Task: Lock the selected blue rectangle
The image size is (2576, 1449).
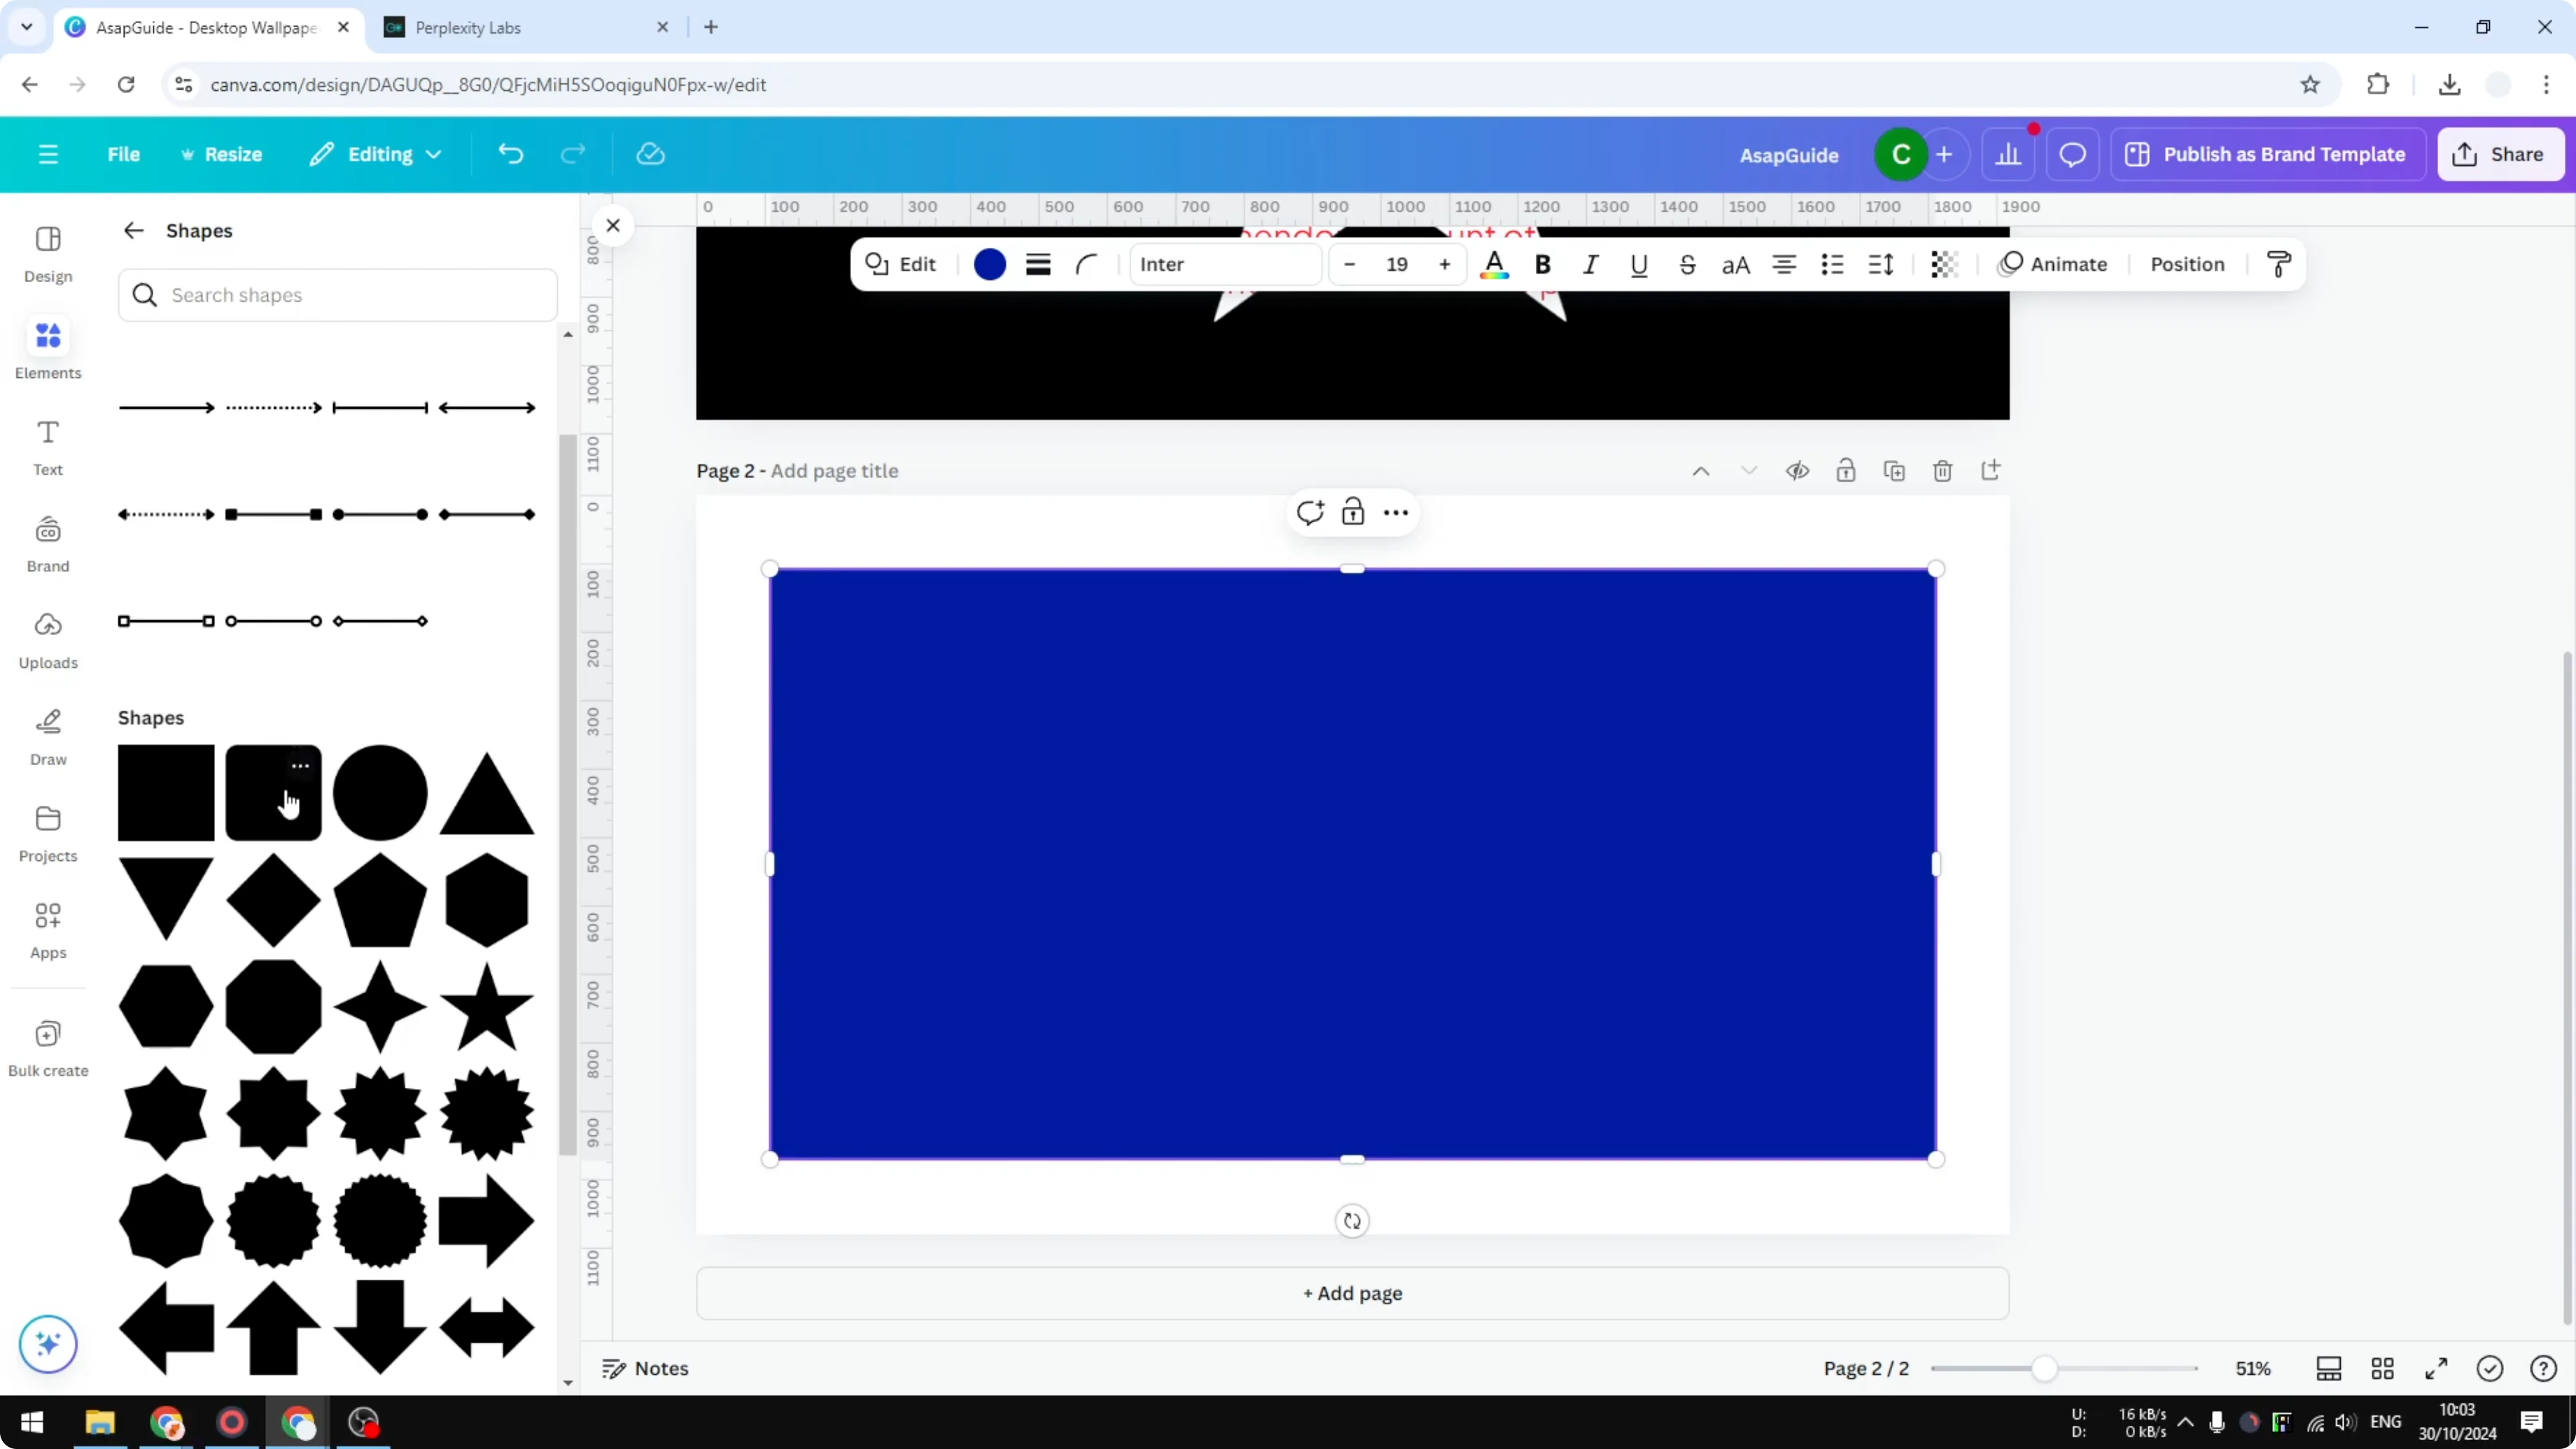Action: click(1353, 511)
